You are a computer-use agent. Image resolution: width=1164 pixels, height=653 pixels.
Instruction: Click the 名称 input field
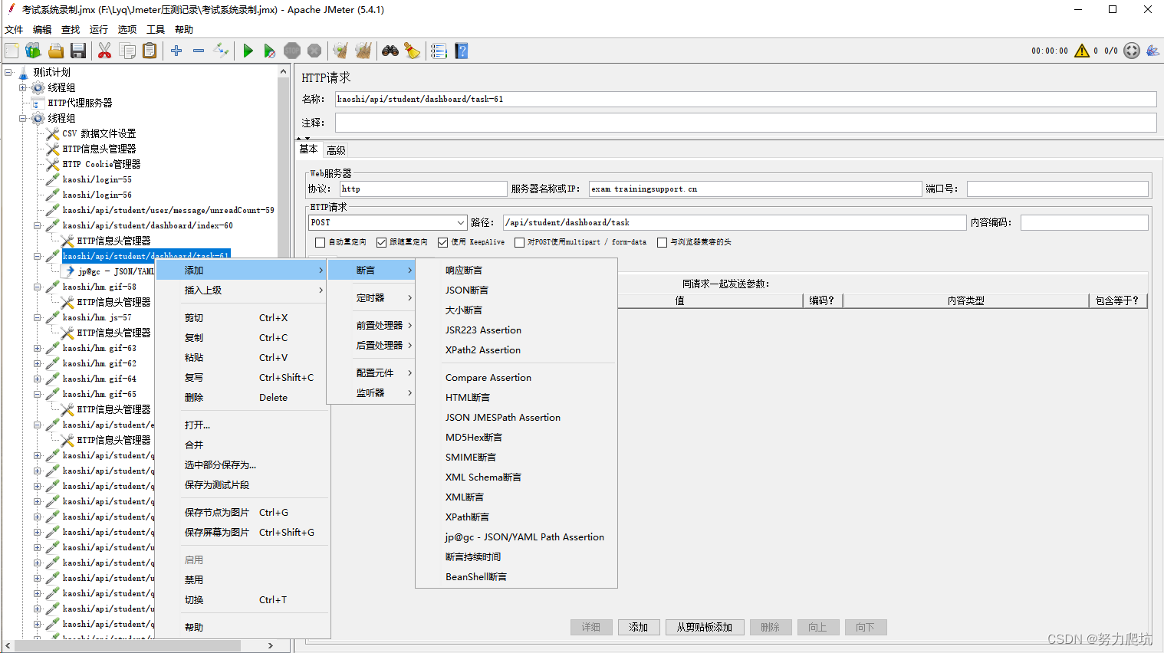(x=745, y=99)
